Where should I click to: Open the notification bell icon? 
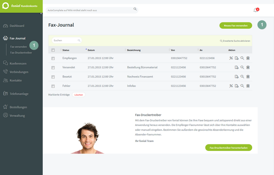[256, 10]
